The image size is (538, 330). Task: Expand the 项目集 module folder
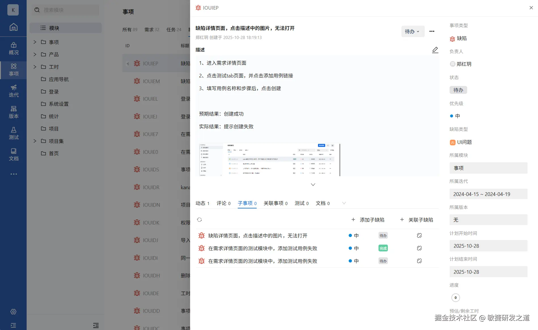[x=35, y=141]
